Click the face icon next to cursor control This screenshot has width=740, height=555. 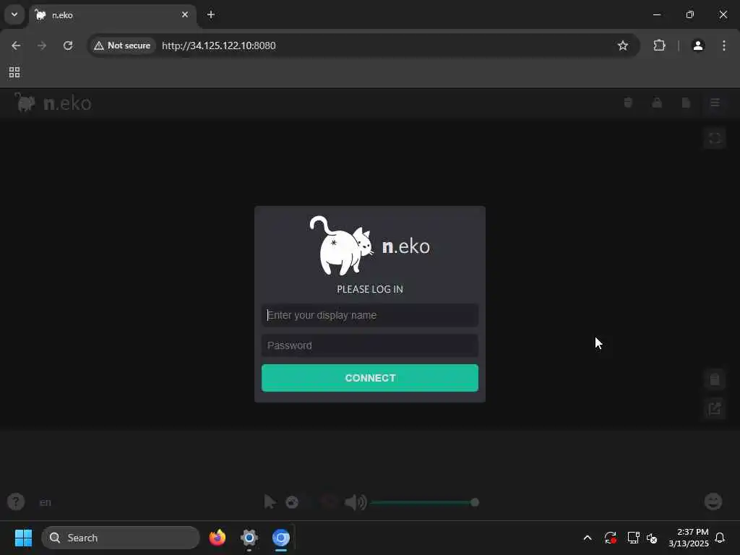[292, 502]
